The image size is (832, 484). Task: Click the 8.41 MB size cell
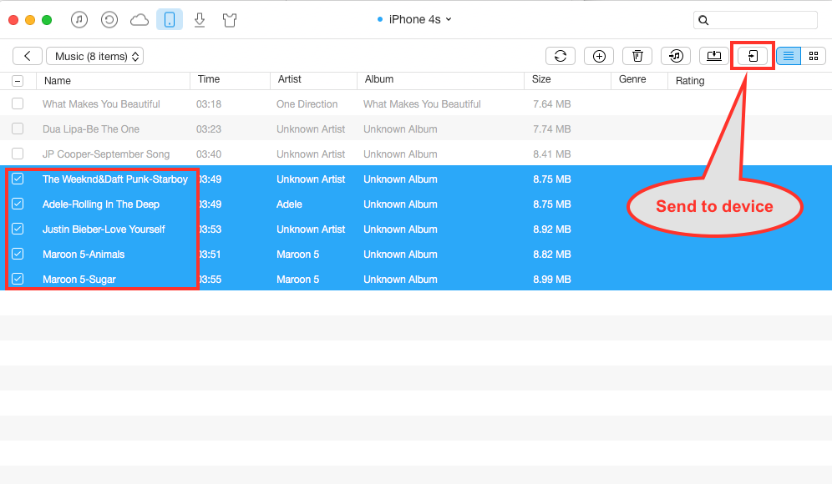(552, 154)
